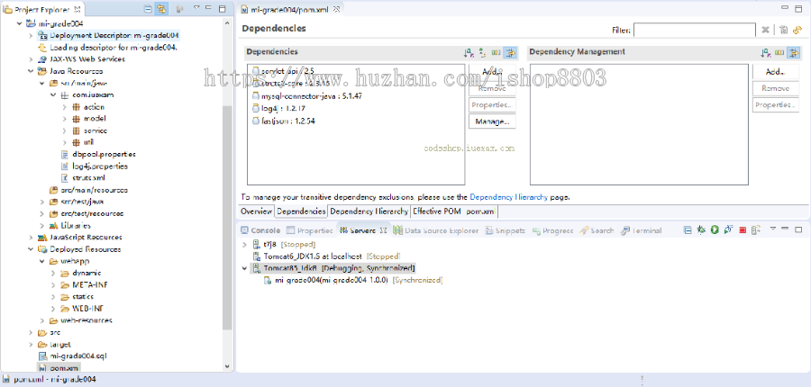
Task: Expand the model package
Action: (64, 119)
